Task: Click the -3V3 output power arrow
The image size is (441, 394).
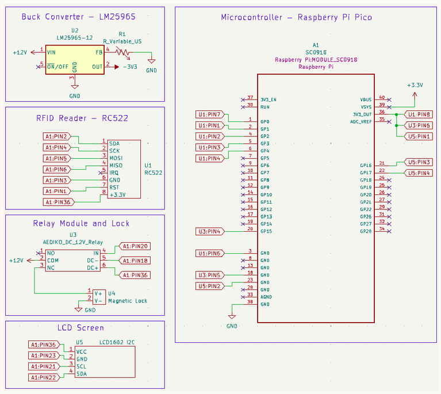Action: 116,67
